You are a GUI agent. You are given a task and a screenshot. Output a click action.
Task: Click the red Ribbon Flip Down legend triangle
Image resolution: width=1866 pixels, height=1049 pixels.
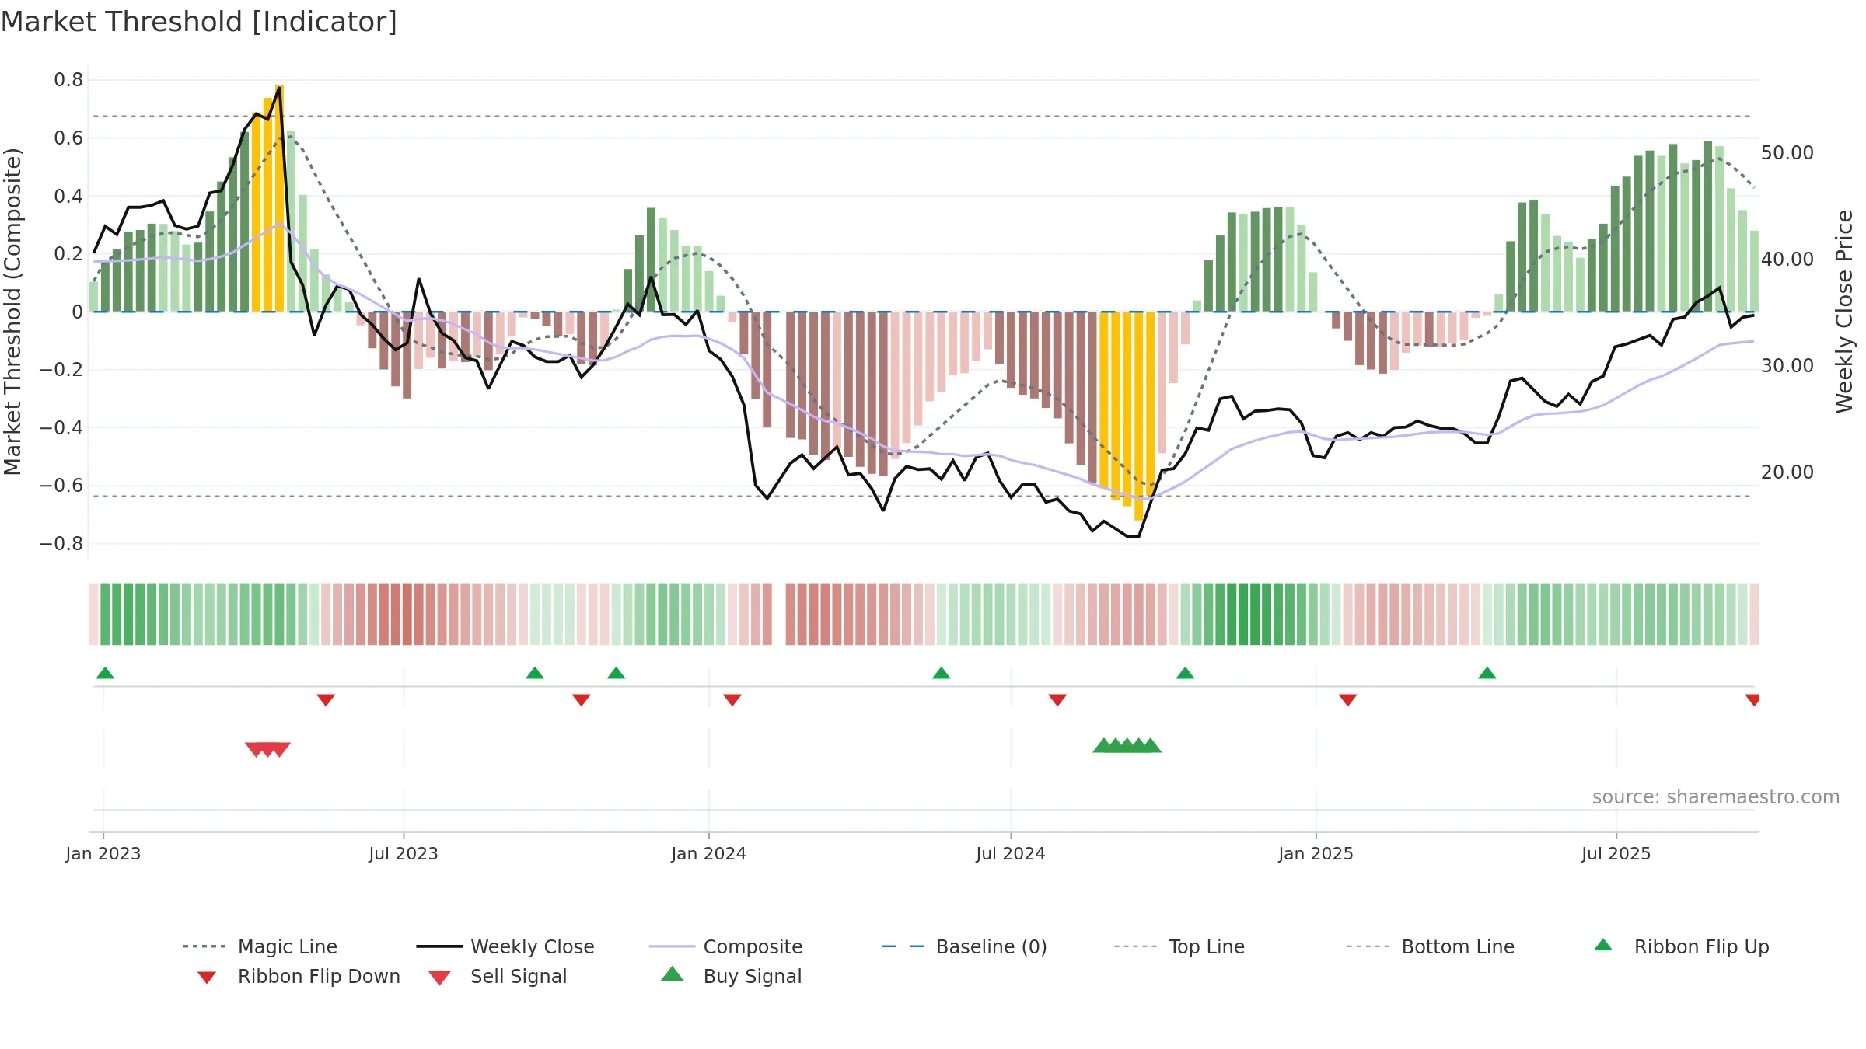click(207, 978)
